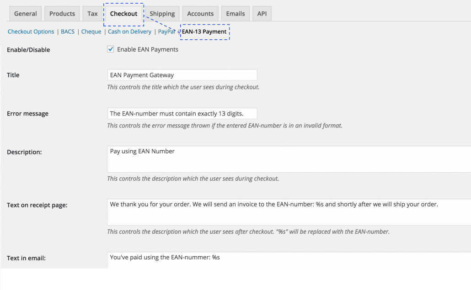Click the Title input field
Image resolution: width=471 pixels, height=290 pixels.
[182, 75]
